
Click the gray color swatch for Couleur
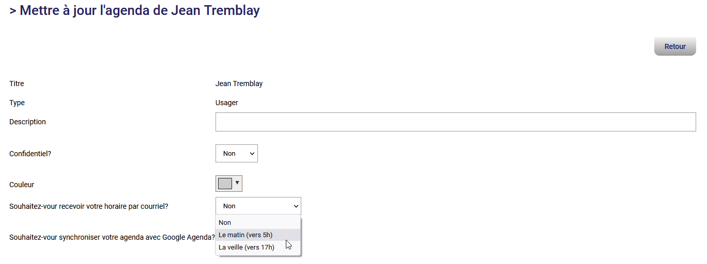coord(225,184)
